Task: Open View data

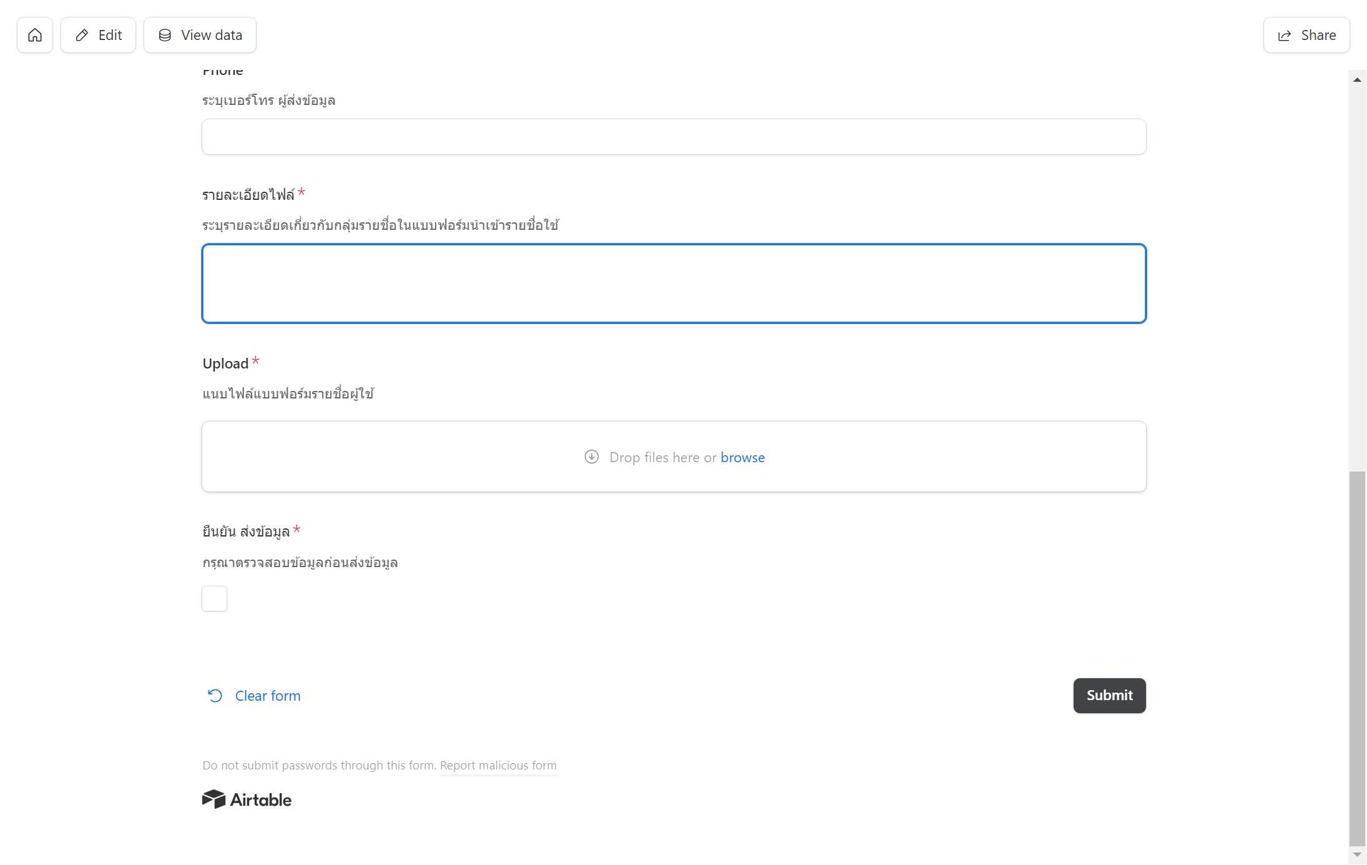Action: pos(200,35)
